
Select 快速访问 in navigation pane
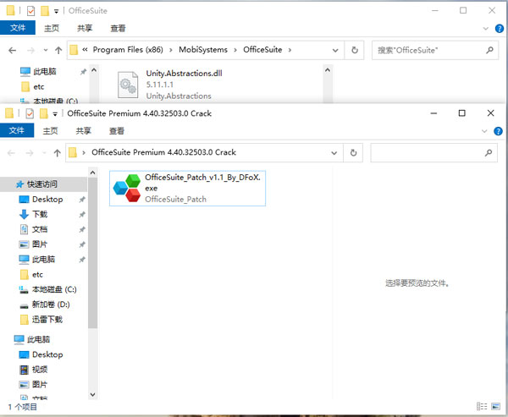[x=43, y=184]
